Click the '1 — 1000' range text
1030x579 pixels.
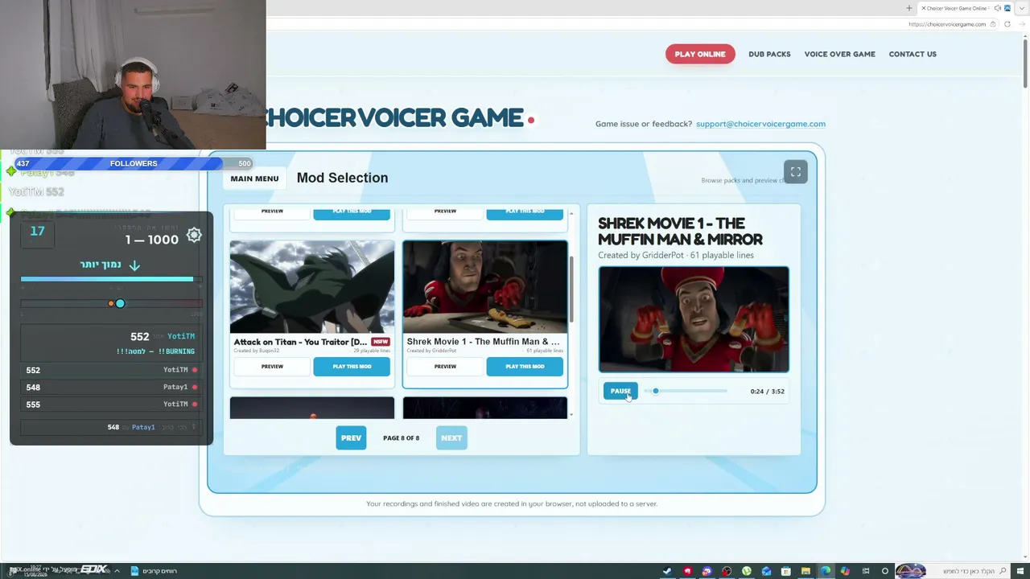[152, 240]
